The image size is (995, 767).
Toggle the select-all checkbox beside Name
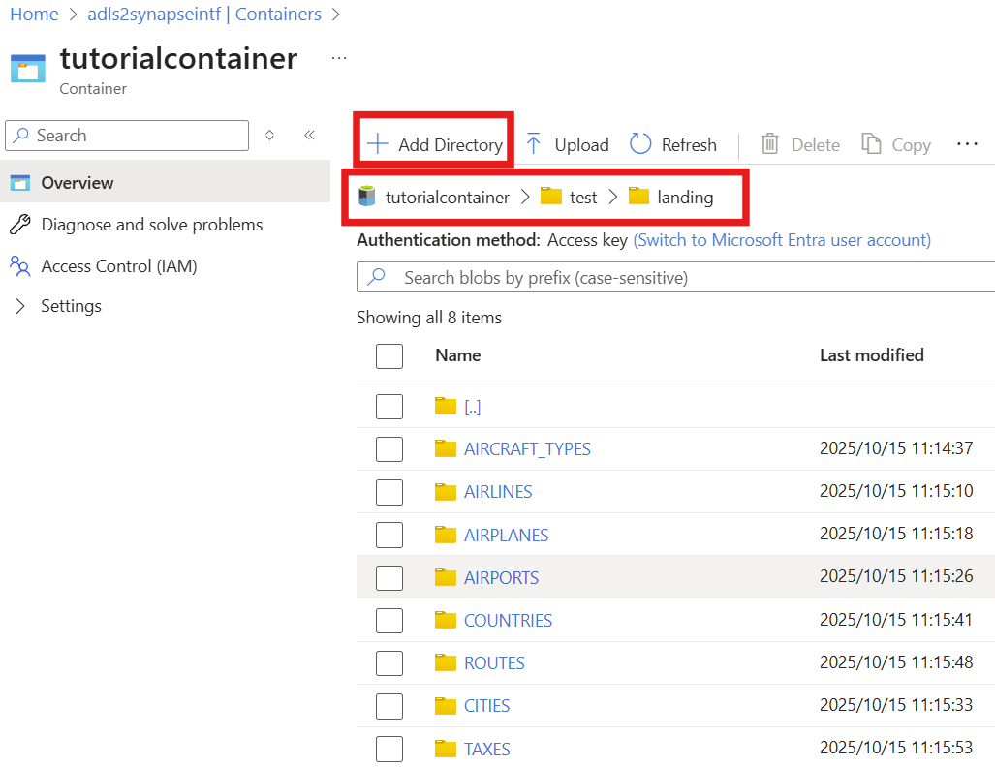tap(389, 355)
